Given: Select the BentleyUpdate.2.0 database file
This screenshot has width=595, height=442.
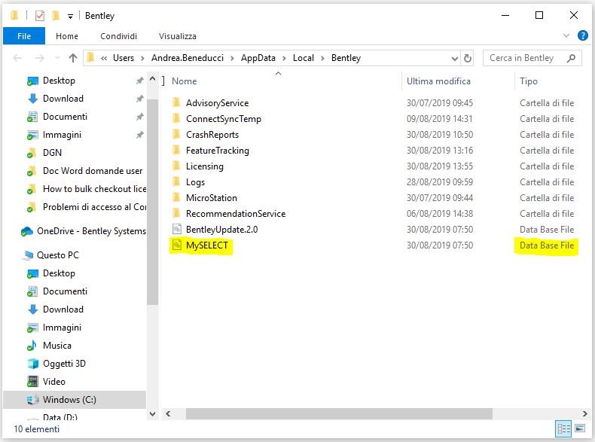Looking at the screenshot, I should point(221,230).
